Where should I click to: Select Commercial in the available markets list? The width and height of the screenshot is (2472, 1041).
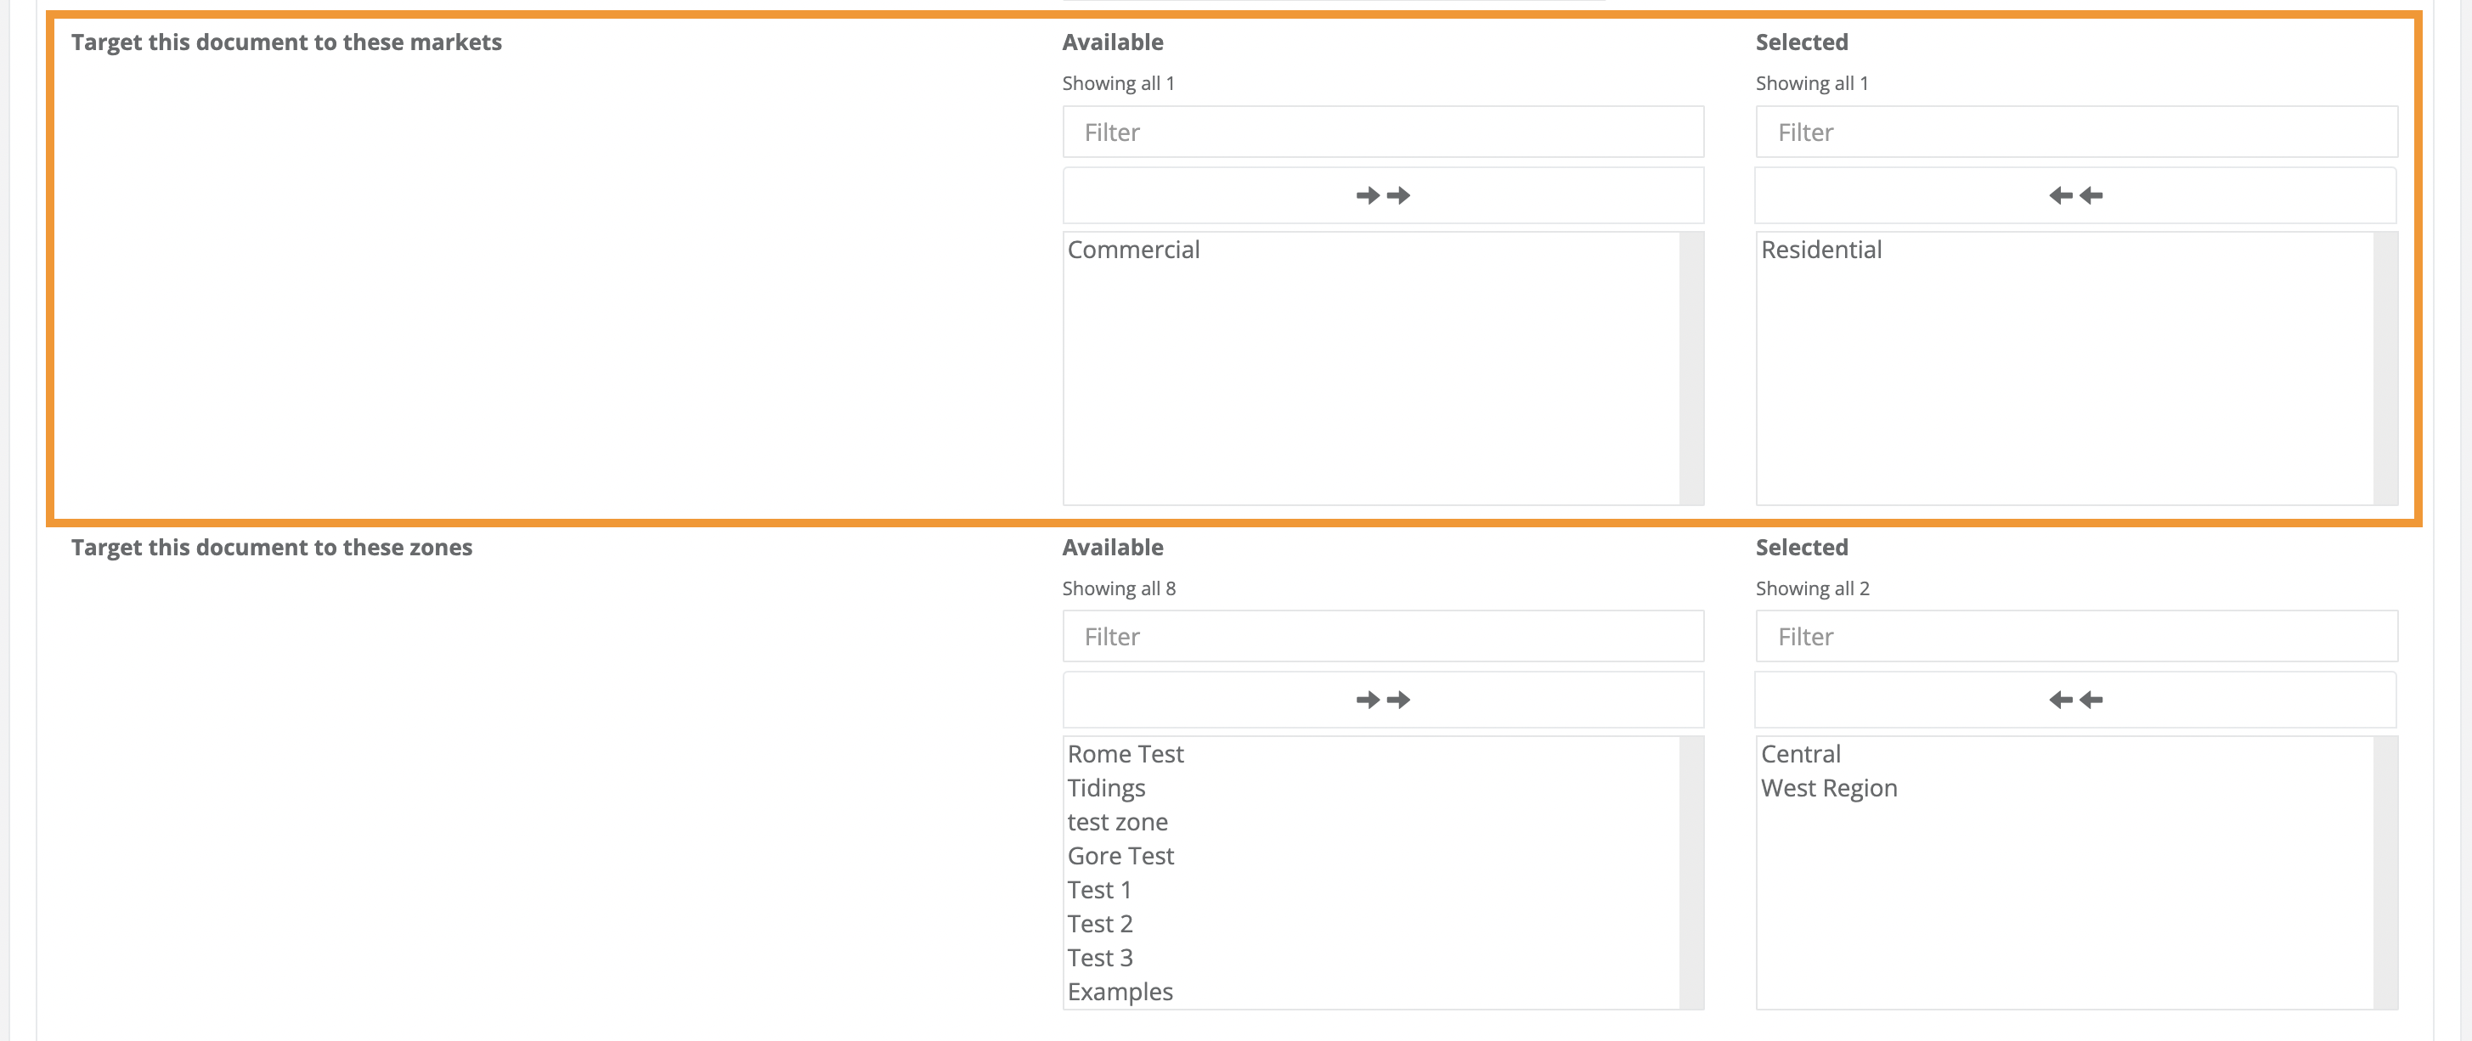pyautogui.click(x=1133, y=250)
